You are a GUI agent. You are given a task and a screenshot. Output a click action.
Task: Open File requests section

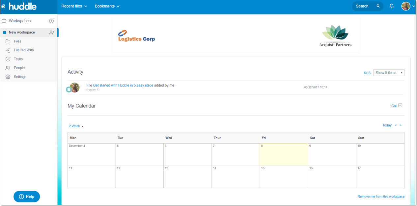click(x=24, y=50)
